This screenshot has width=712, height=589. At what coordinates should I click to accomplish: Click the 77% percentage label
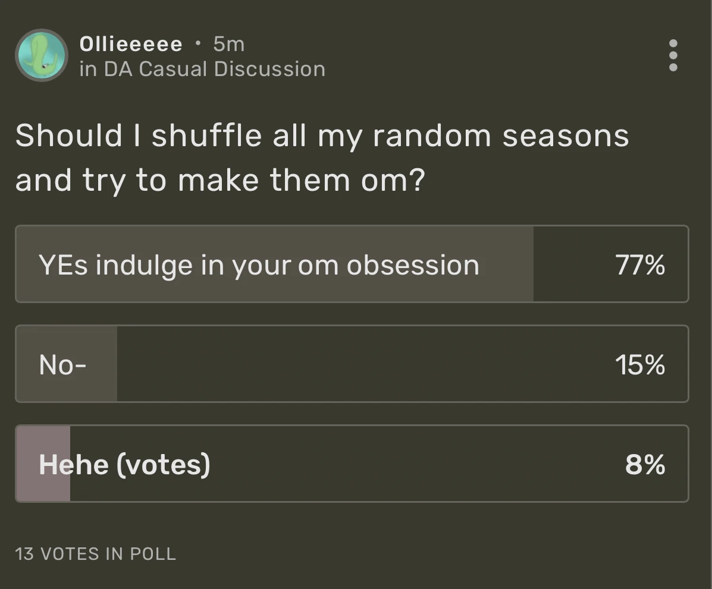point(641,265)
